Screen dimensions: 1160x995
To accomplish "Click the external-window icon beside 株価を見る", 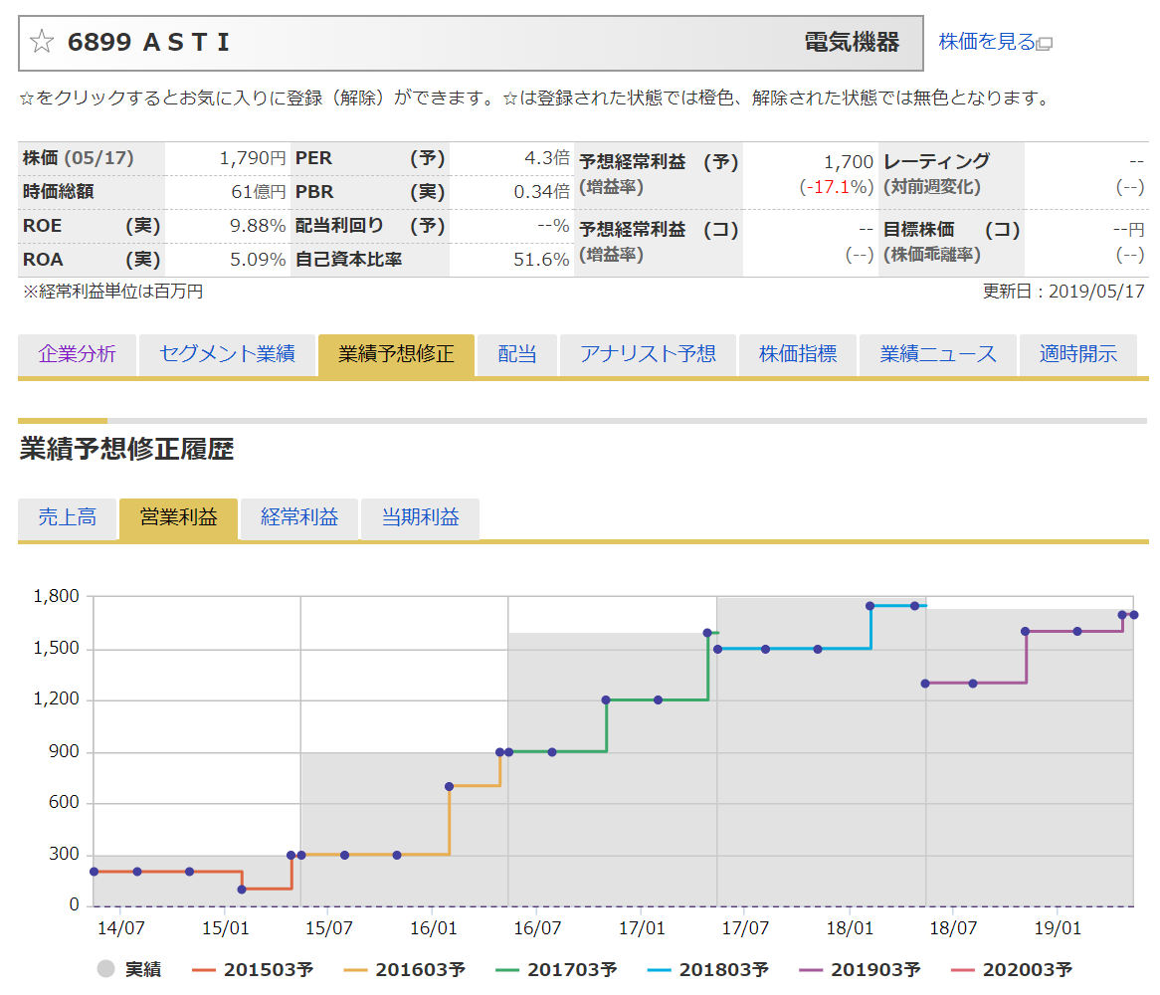I will 1045,45.
